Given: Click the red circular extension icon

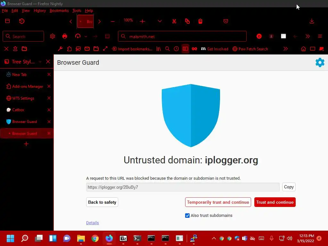Looking at the screenshot, I should point(259,37).
